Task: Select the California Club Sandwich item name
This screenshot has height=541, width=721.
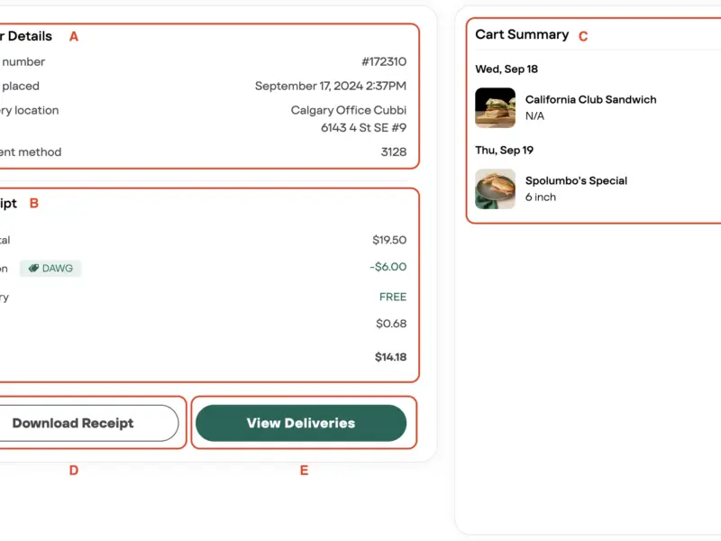Action: tap(590, 100)
